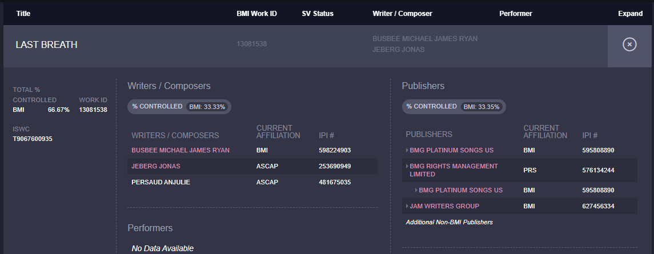Expand the first BMG PLATINUM SONGS US publisher
654x254 pixels.
407,150
